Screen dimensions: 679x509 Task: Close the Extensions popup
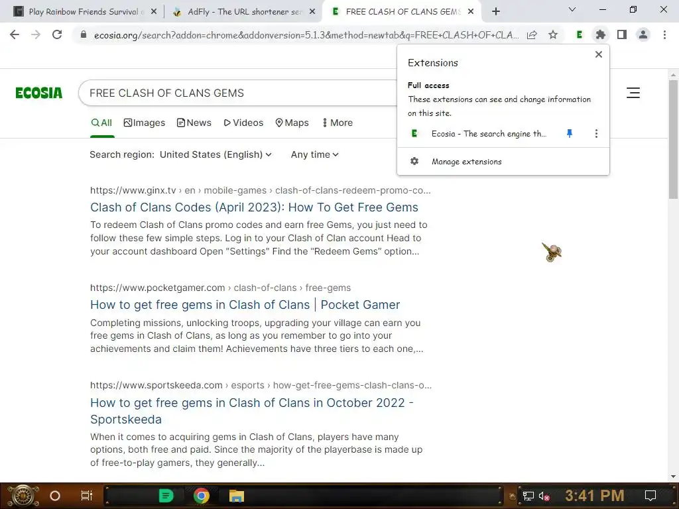599,54
